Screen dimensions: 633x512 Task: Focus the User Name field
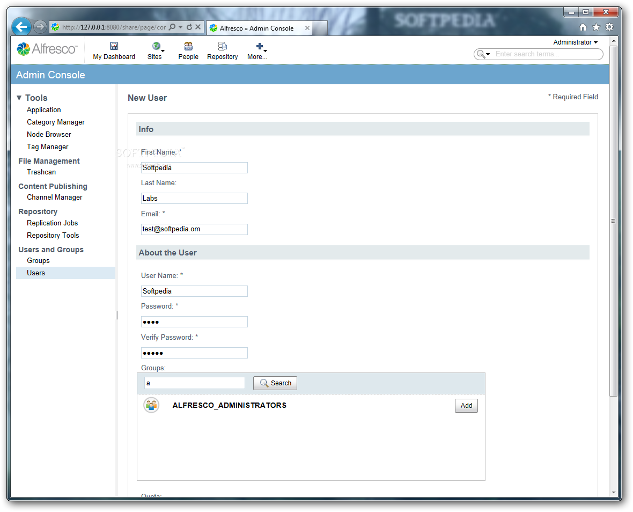point(194,291)
